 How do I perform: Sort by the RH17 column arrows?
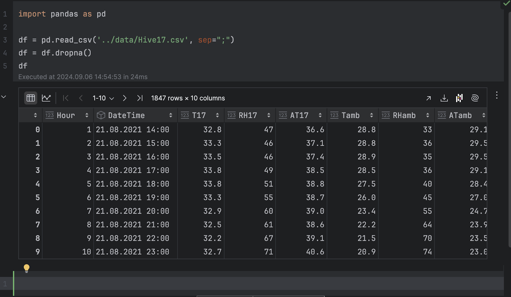click(x=269, y=115)
